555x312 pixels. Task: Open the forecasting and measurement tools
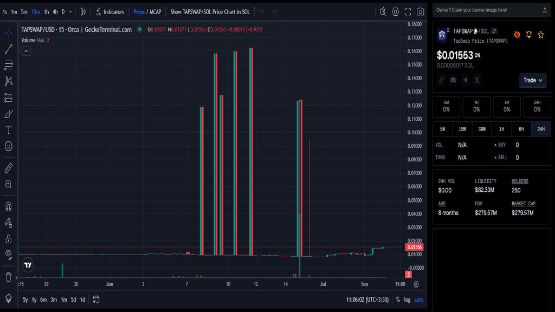(9, 97)
